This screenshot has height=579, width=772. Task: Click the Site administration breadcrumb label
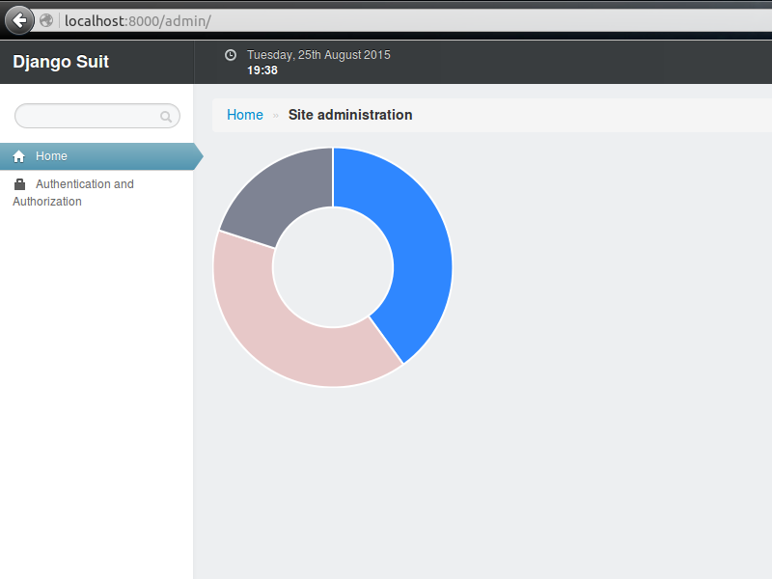coord(350,115)
